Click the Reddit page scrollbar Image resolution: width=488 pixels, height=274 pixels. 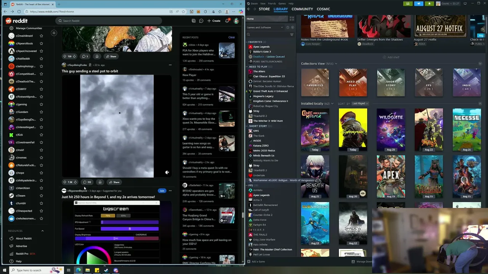click(243, 215)
